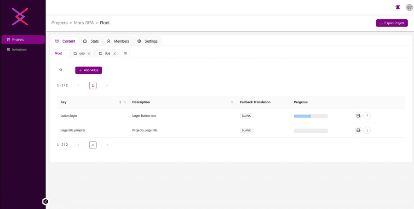Go to Mars SPA in the breadcrumb
Image resolution: width=414 pixels, height=209 pixels.
tap(84, 23)
